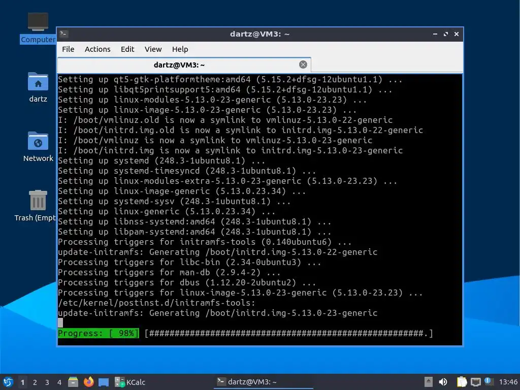The height and width of the screenshot is (390, 520).
Task: Click '/boot/vmlinuz.old is now a symlink' line
Action: [x=225, y=120]
